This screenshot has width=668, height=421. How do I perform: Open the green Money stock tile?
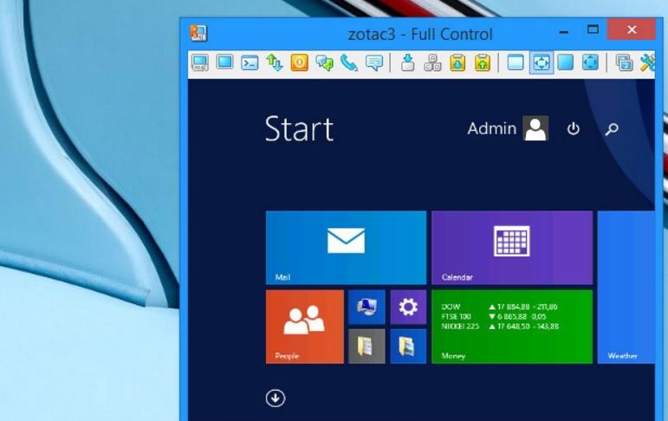511,327
